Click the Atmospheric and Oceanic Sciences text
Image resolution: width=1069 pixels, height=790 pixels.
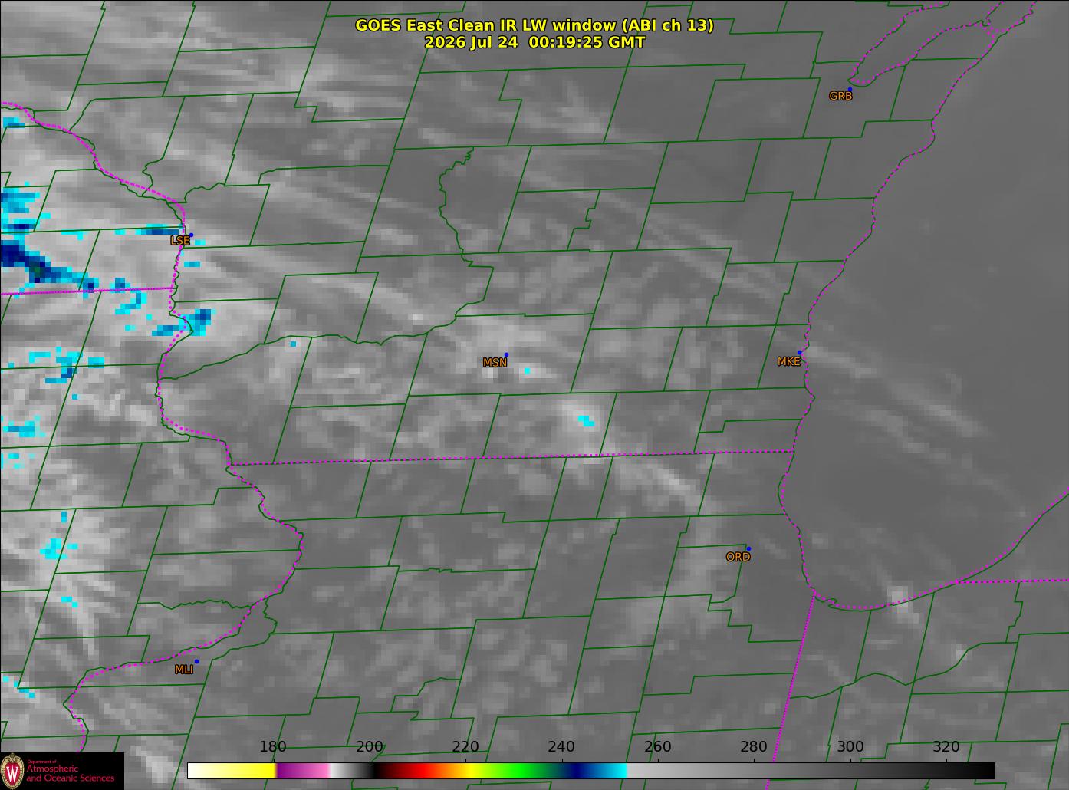point(71,773)
